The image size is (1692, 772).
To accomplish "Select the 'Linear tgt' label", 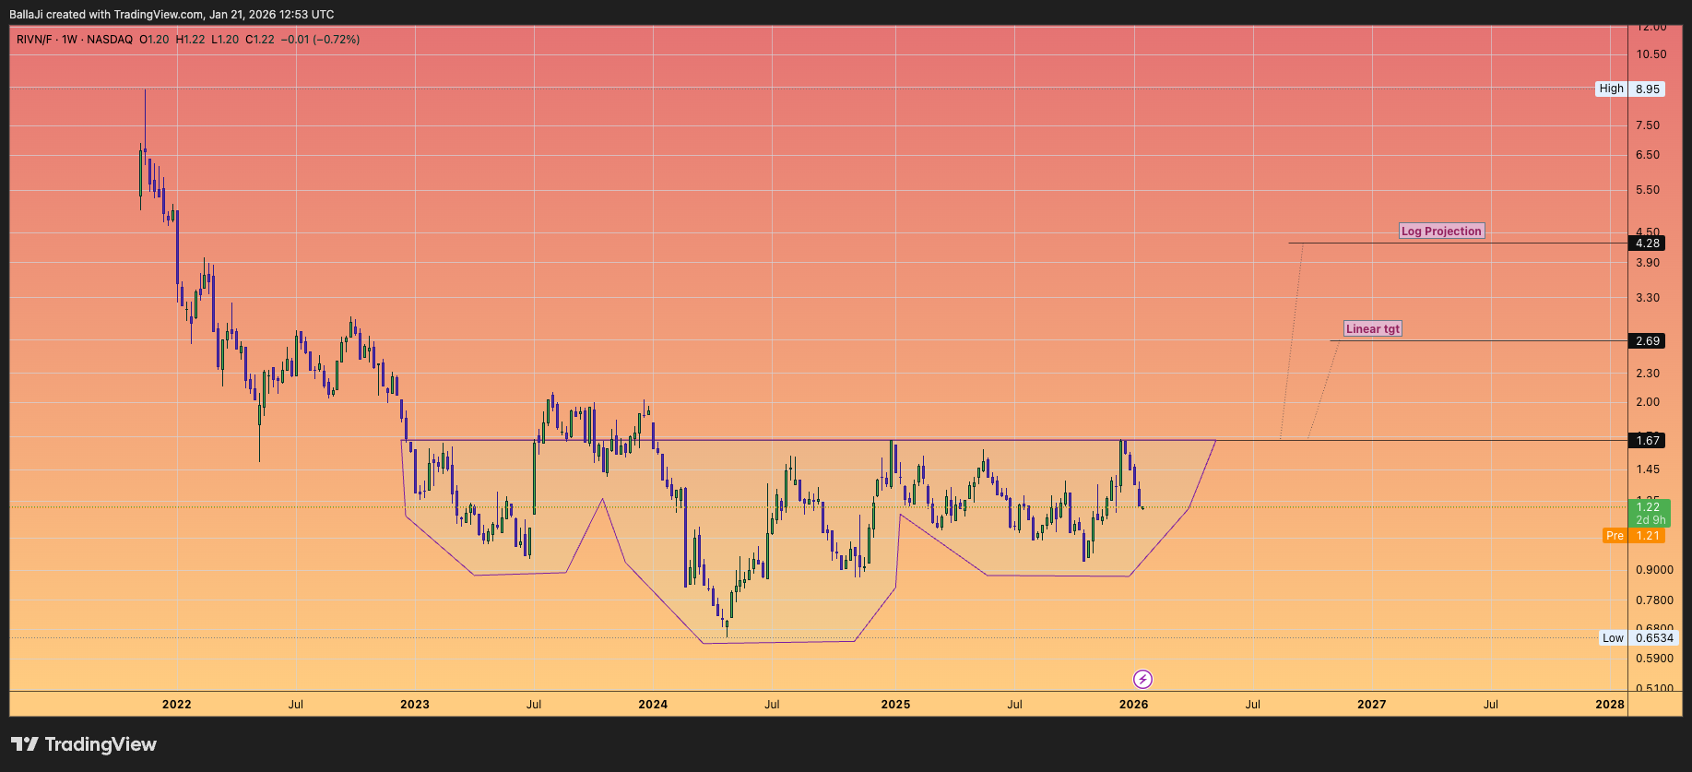I will click(x=1372, y=329).
